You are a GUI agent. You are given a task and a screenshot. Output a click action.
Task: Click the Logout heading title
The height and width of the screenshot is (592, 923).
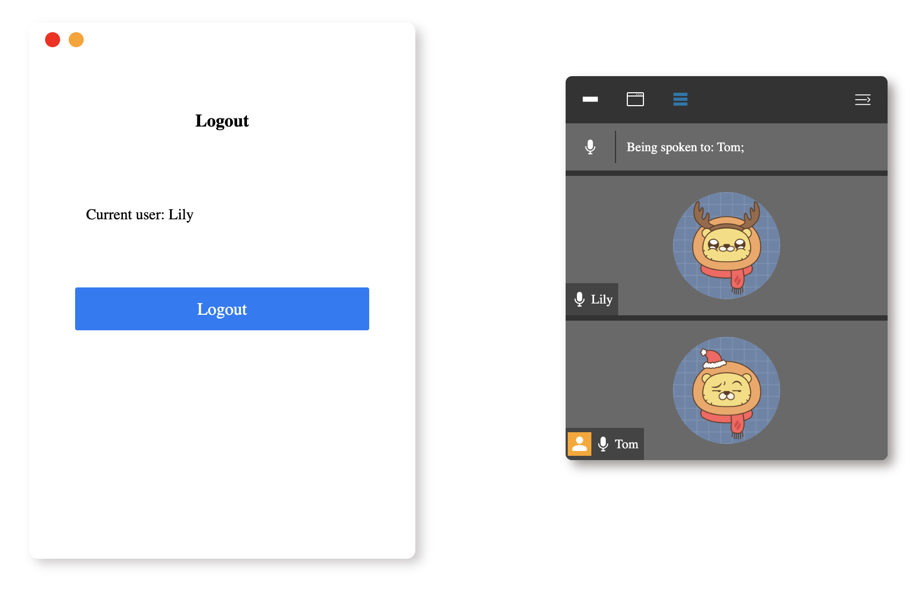pyautogui.click(x=222, y=121)
